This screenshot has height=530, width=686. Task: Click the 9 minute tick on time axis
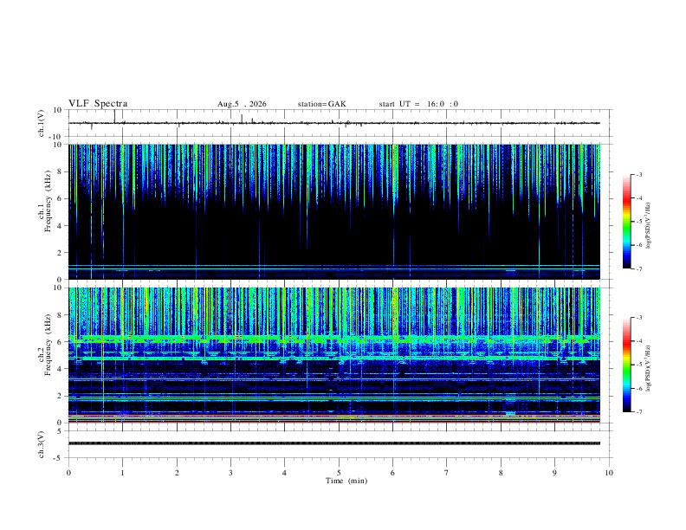coord(554,473)
